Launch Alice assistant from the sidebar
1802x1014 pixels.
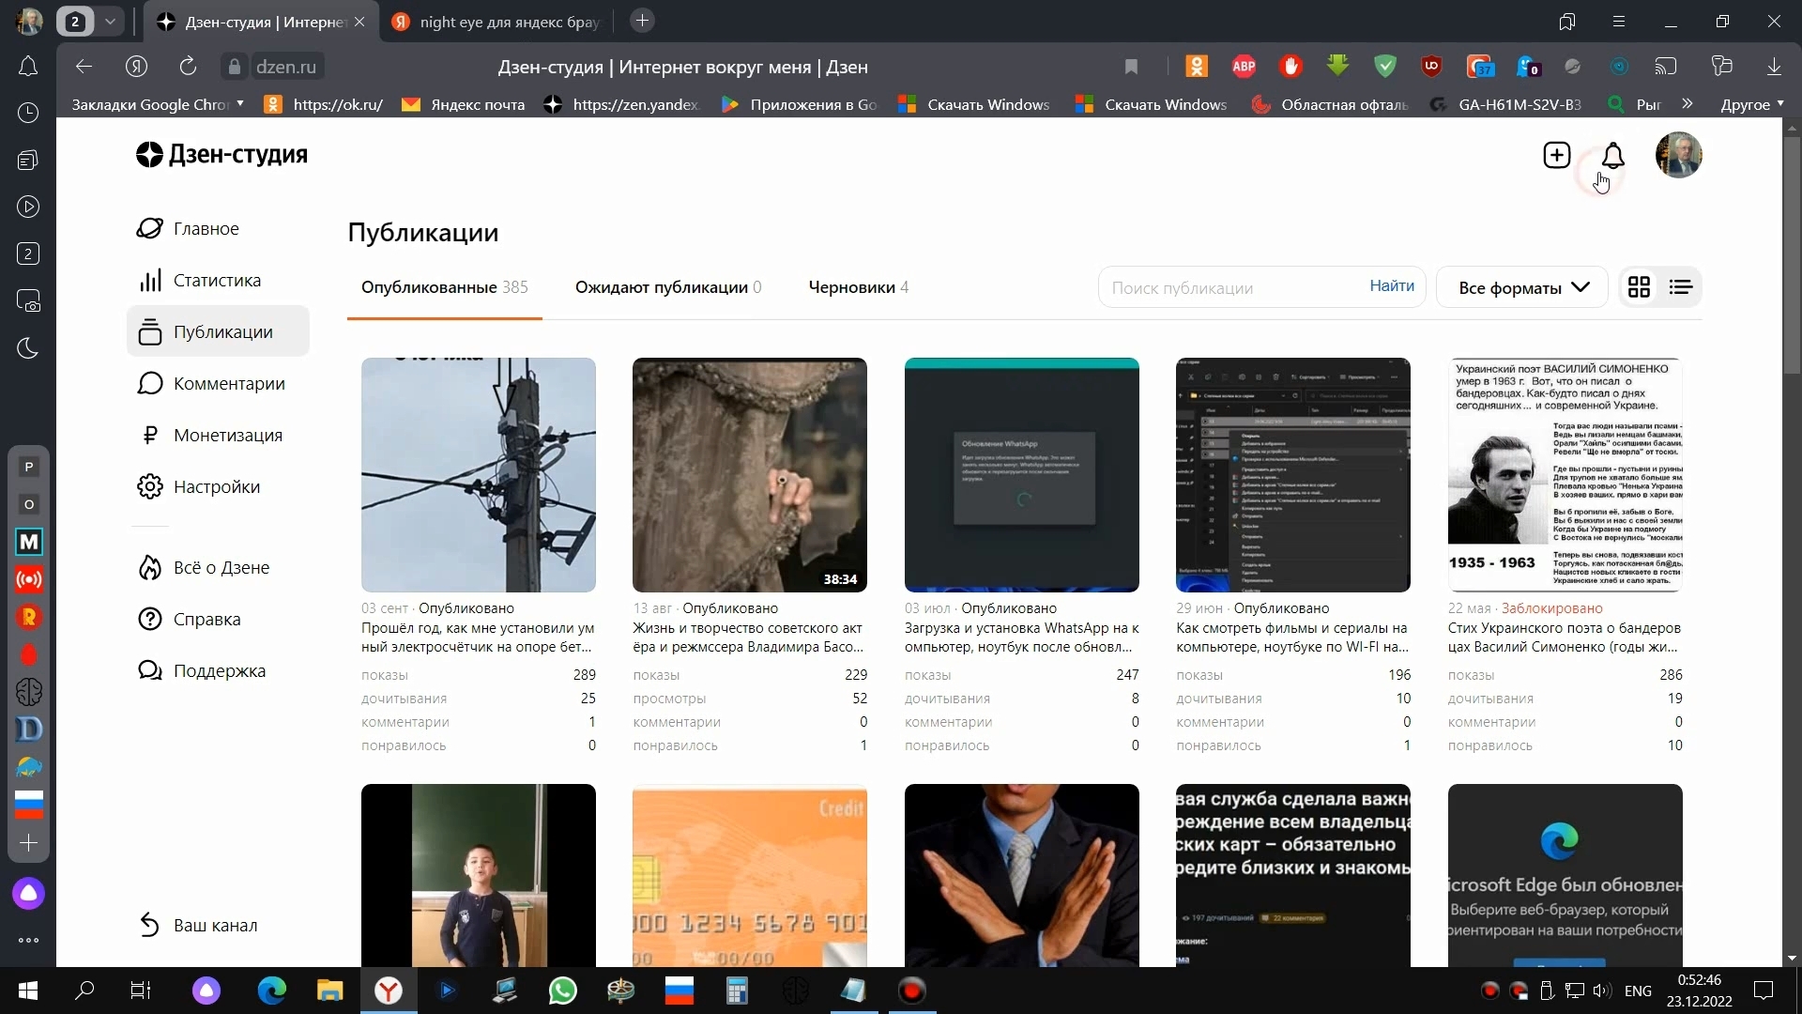(x=28, y=894)
